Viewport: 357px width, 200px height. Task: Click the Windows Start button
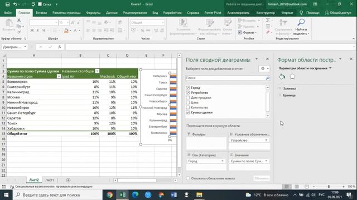pos(6,195)
